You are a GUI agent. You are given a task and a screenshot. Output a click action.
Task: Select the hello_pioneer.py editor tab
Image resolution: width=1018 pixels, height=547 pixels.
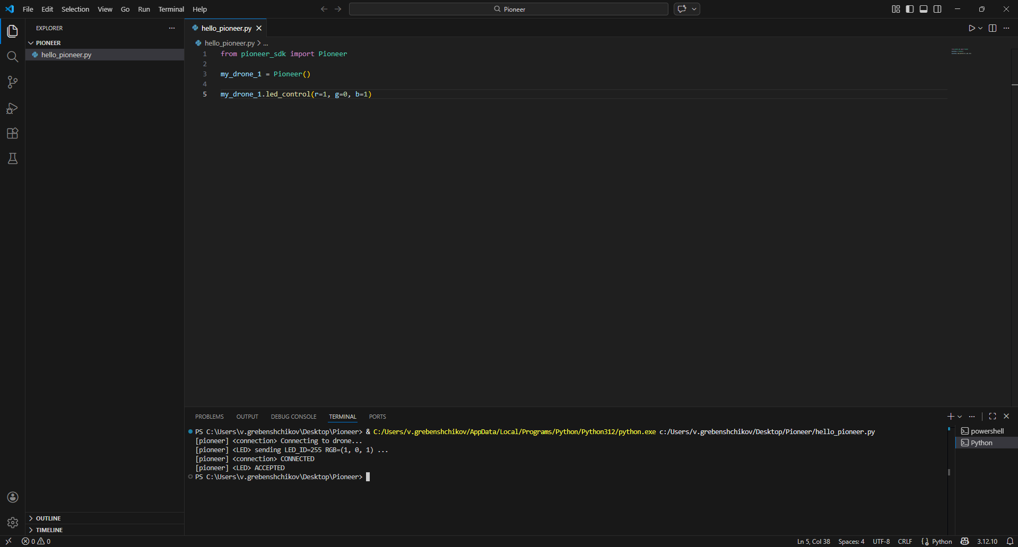pyautogui.click(x=226, y=28)
